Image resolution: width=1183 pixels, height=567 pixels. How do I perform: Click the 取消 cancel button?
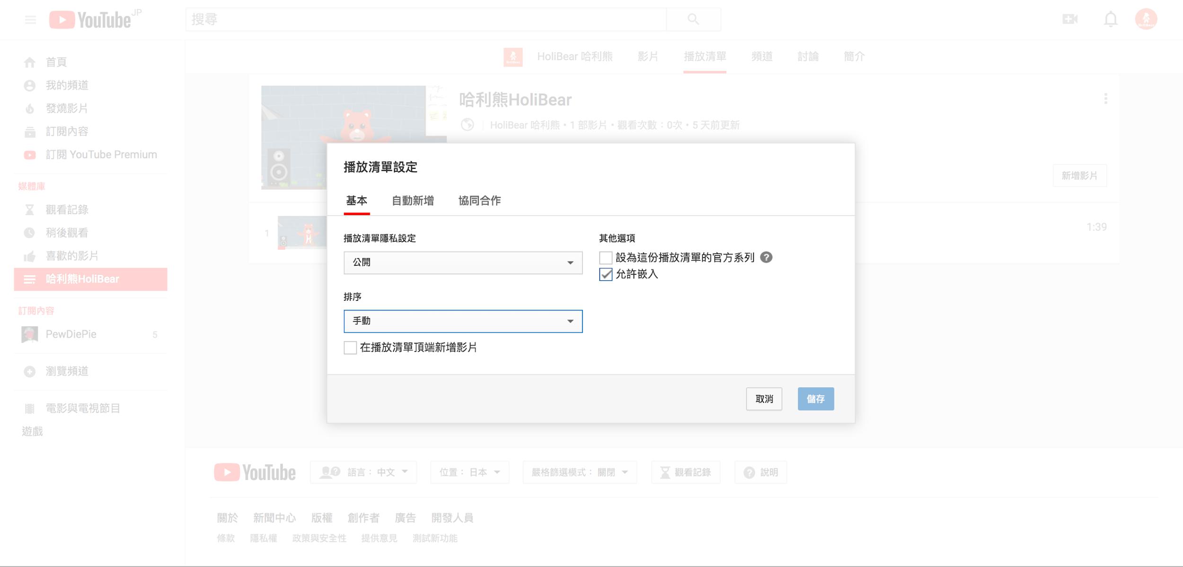click(764, 399)
